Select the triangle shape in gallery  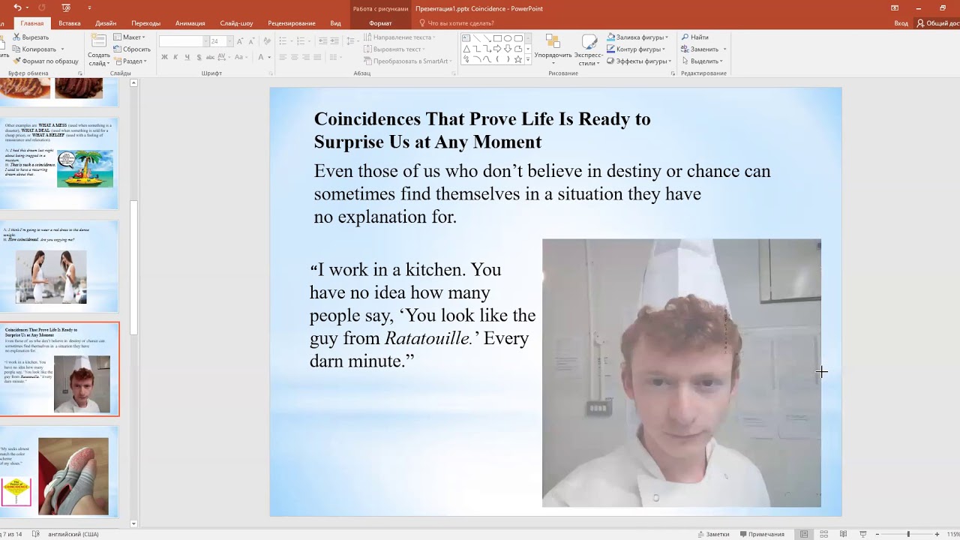tap(466, 49)
